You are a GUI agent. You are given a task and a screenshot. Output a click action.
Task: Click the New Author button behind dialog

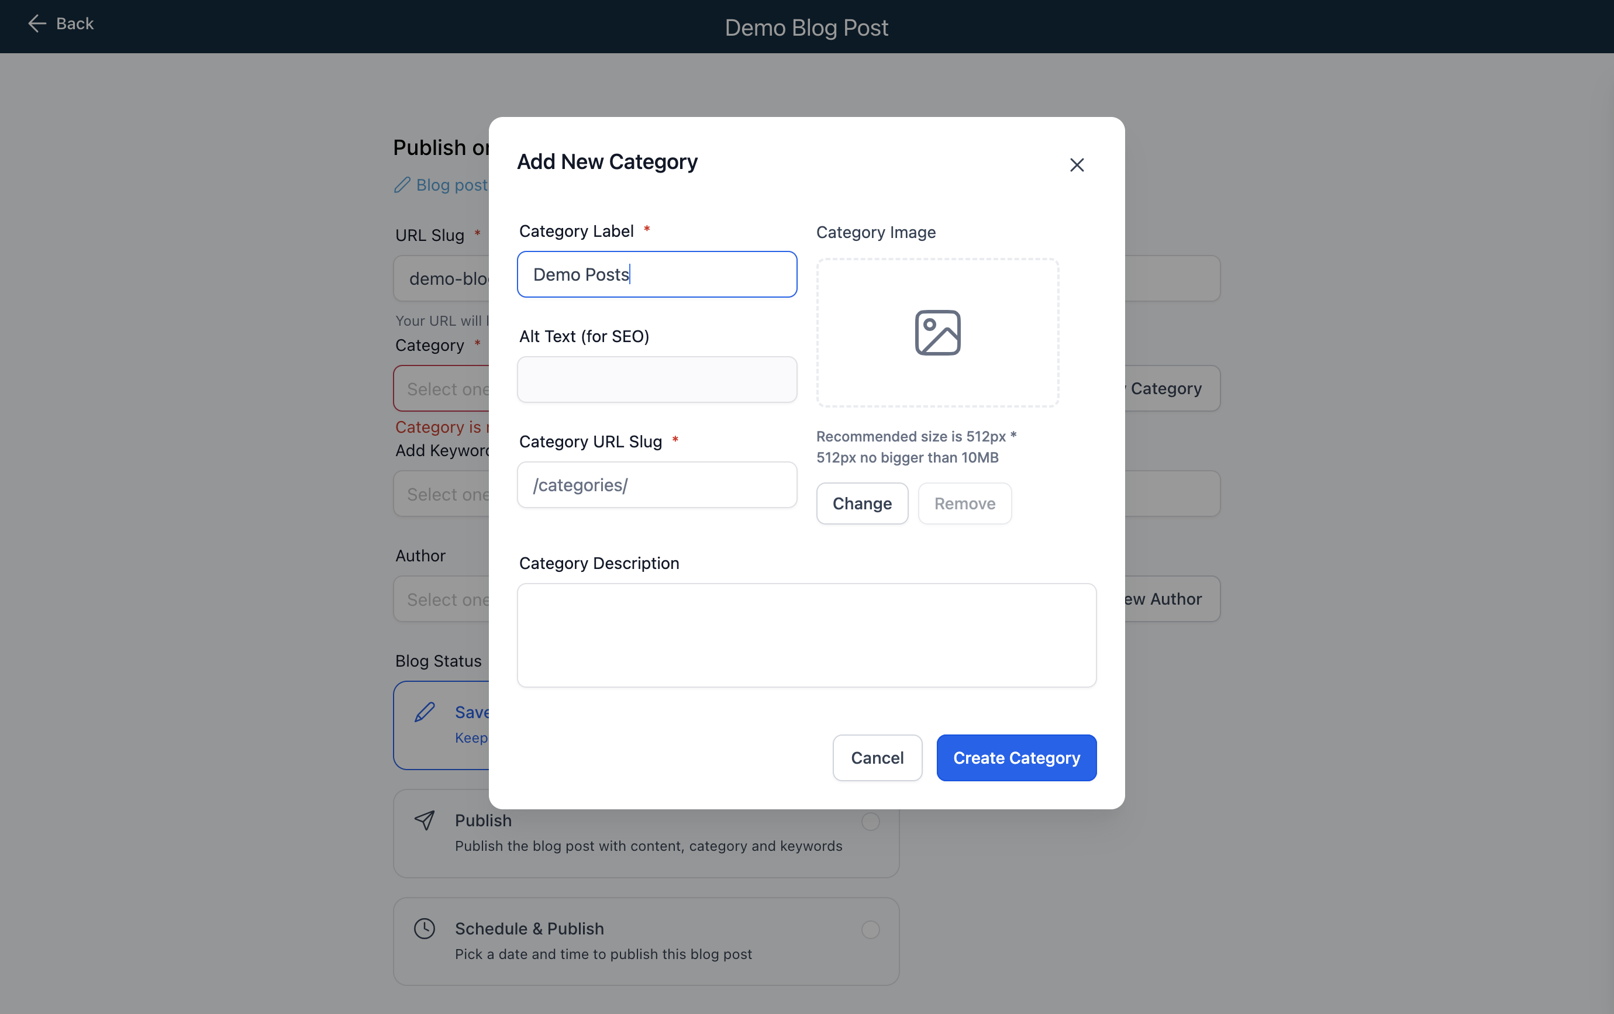pos(1172,598)
